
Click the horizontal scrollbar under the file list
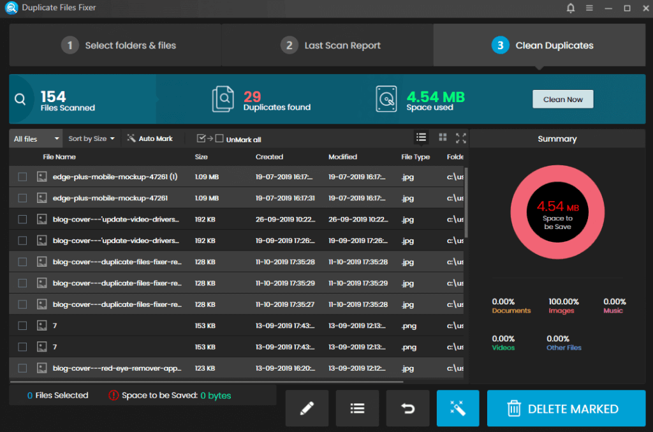(207, 382)
